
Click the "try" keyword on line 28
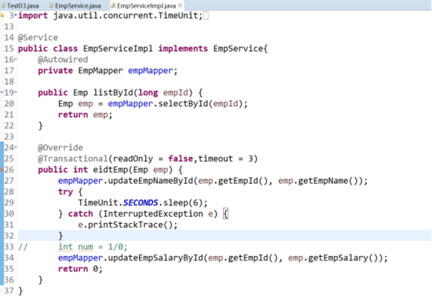click(x=65, y=192)
